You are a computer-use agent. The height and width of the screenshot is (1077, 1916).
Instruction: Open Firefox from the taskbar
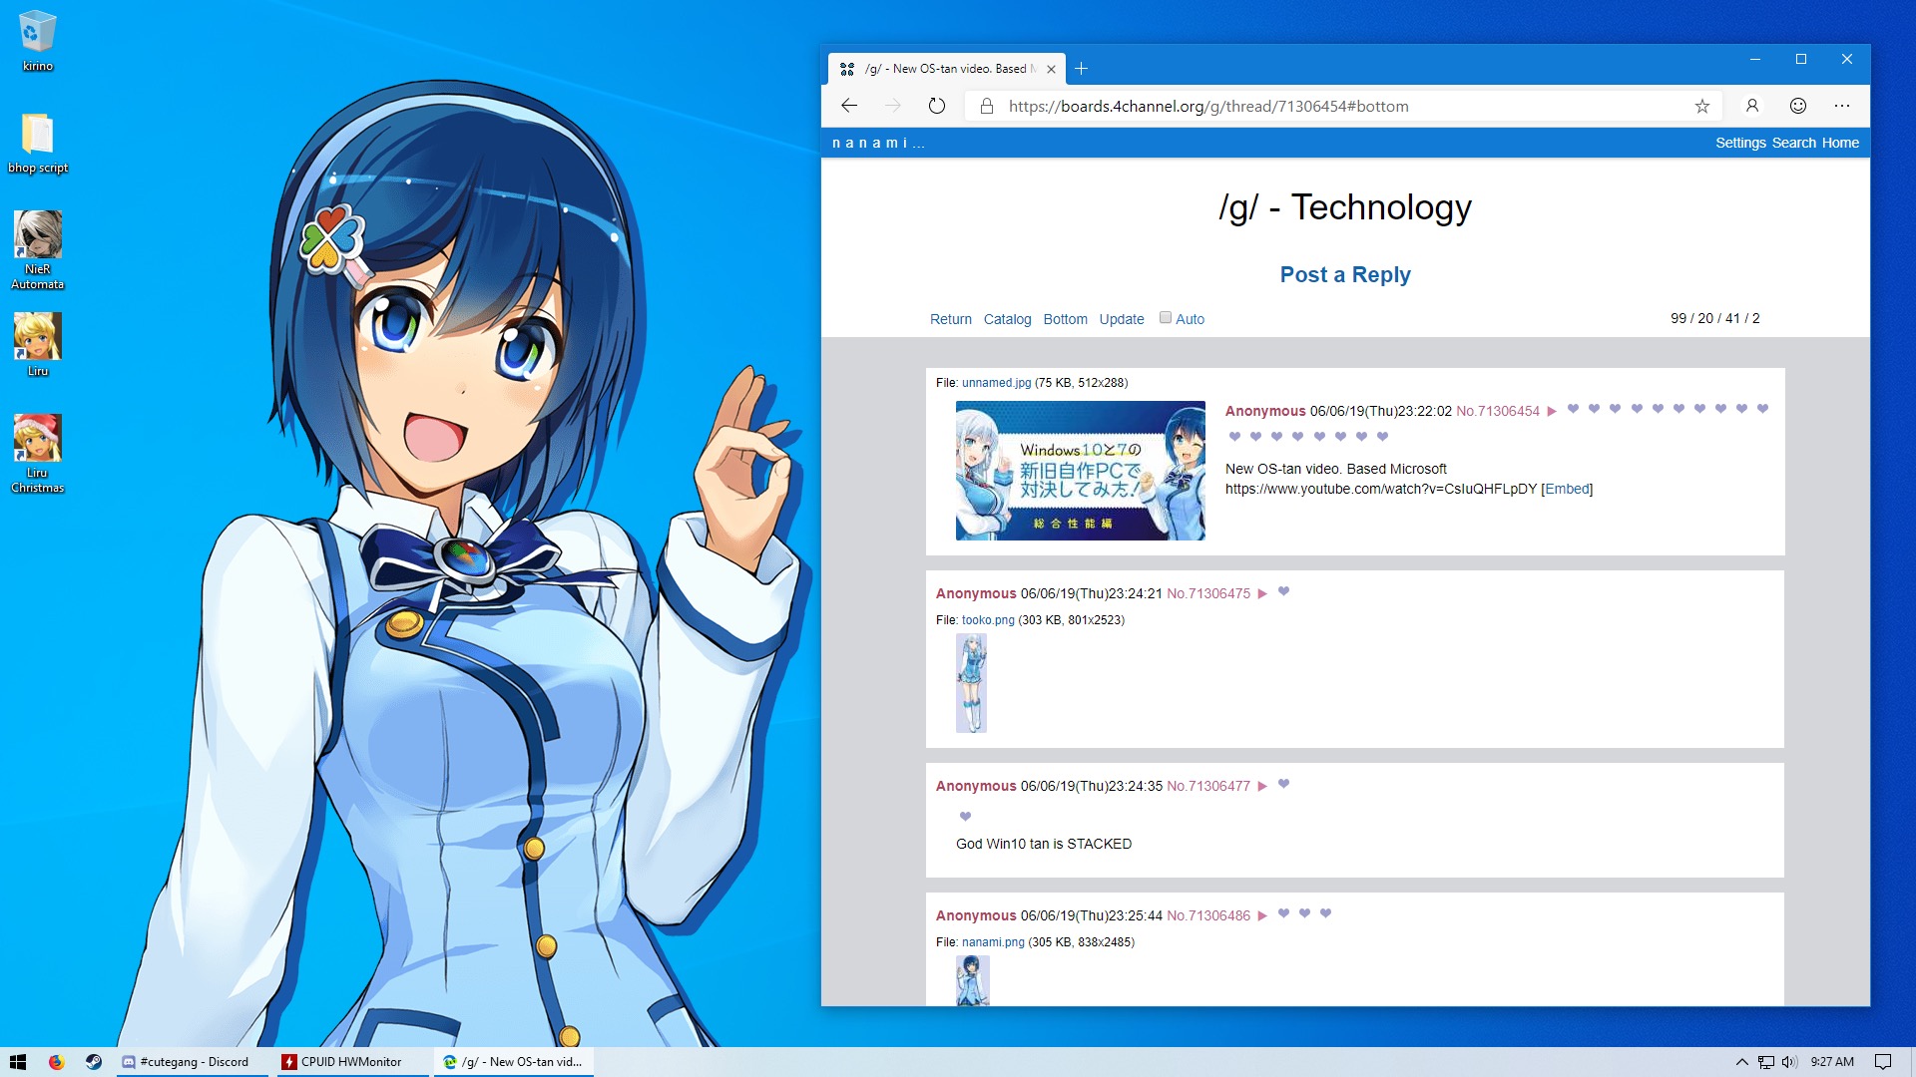tap(56, 1062)
